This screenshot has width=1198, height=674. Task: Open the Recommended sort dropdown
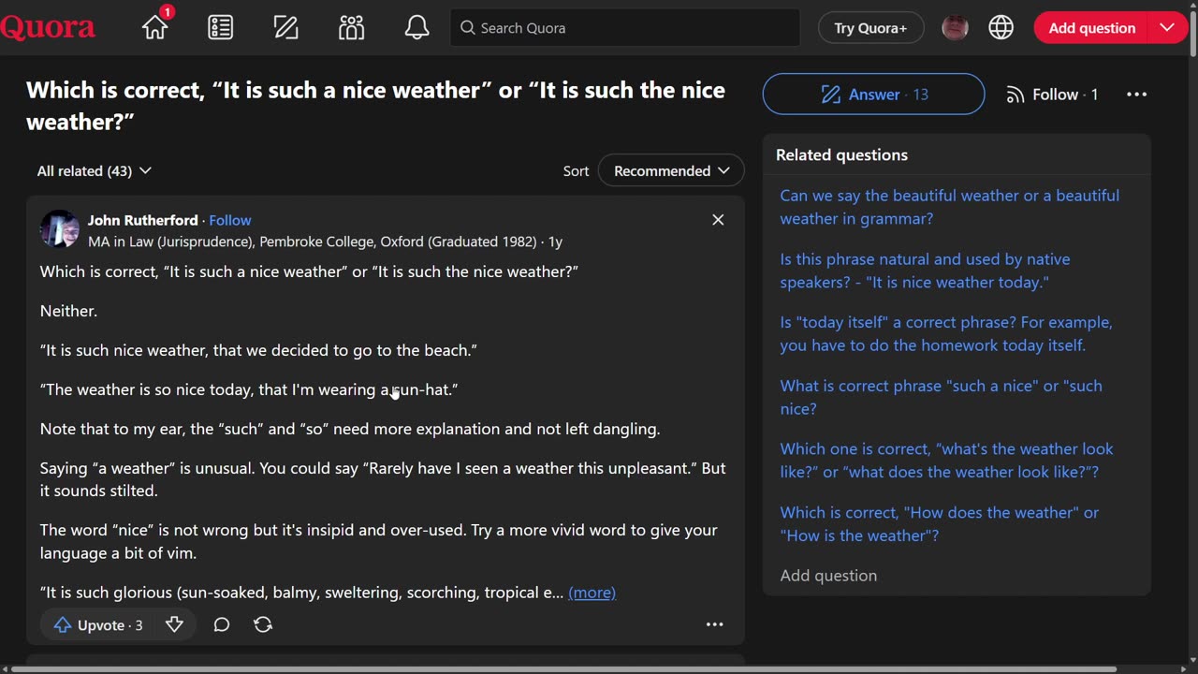[671, 170]
